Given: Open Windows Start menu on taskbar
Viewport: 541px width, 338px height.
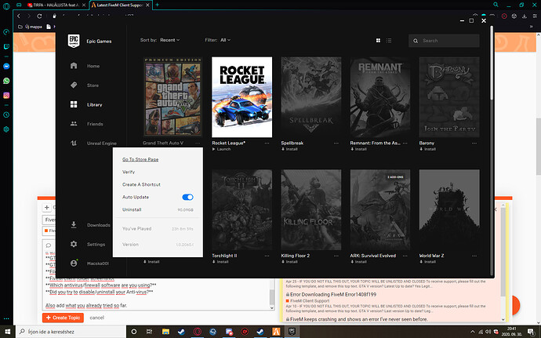Looking at the screenshot, I should [9, 332].
